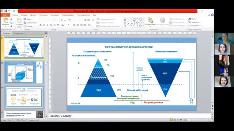Image resolution: width=234 pixels, height=131 pixels.
Task: Click the Save icon in quick access toolbar
Action: click(x=6, y=11)
